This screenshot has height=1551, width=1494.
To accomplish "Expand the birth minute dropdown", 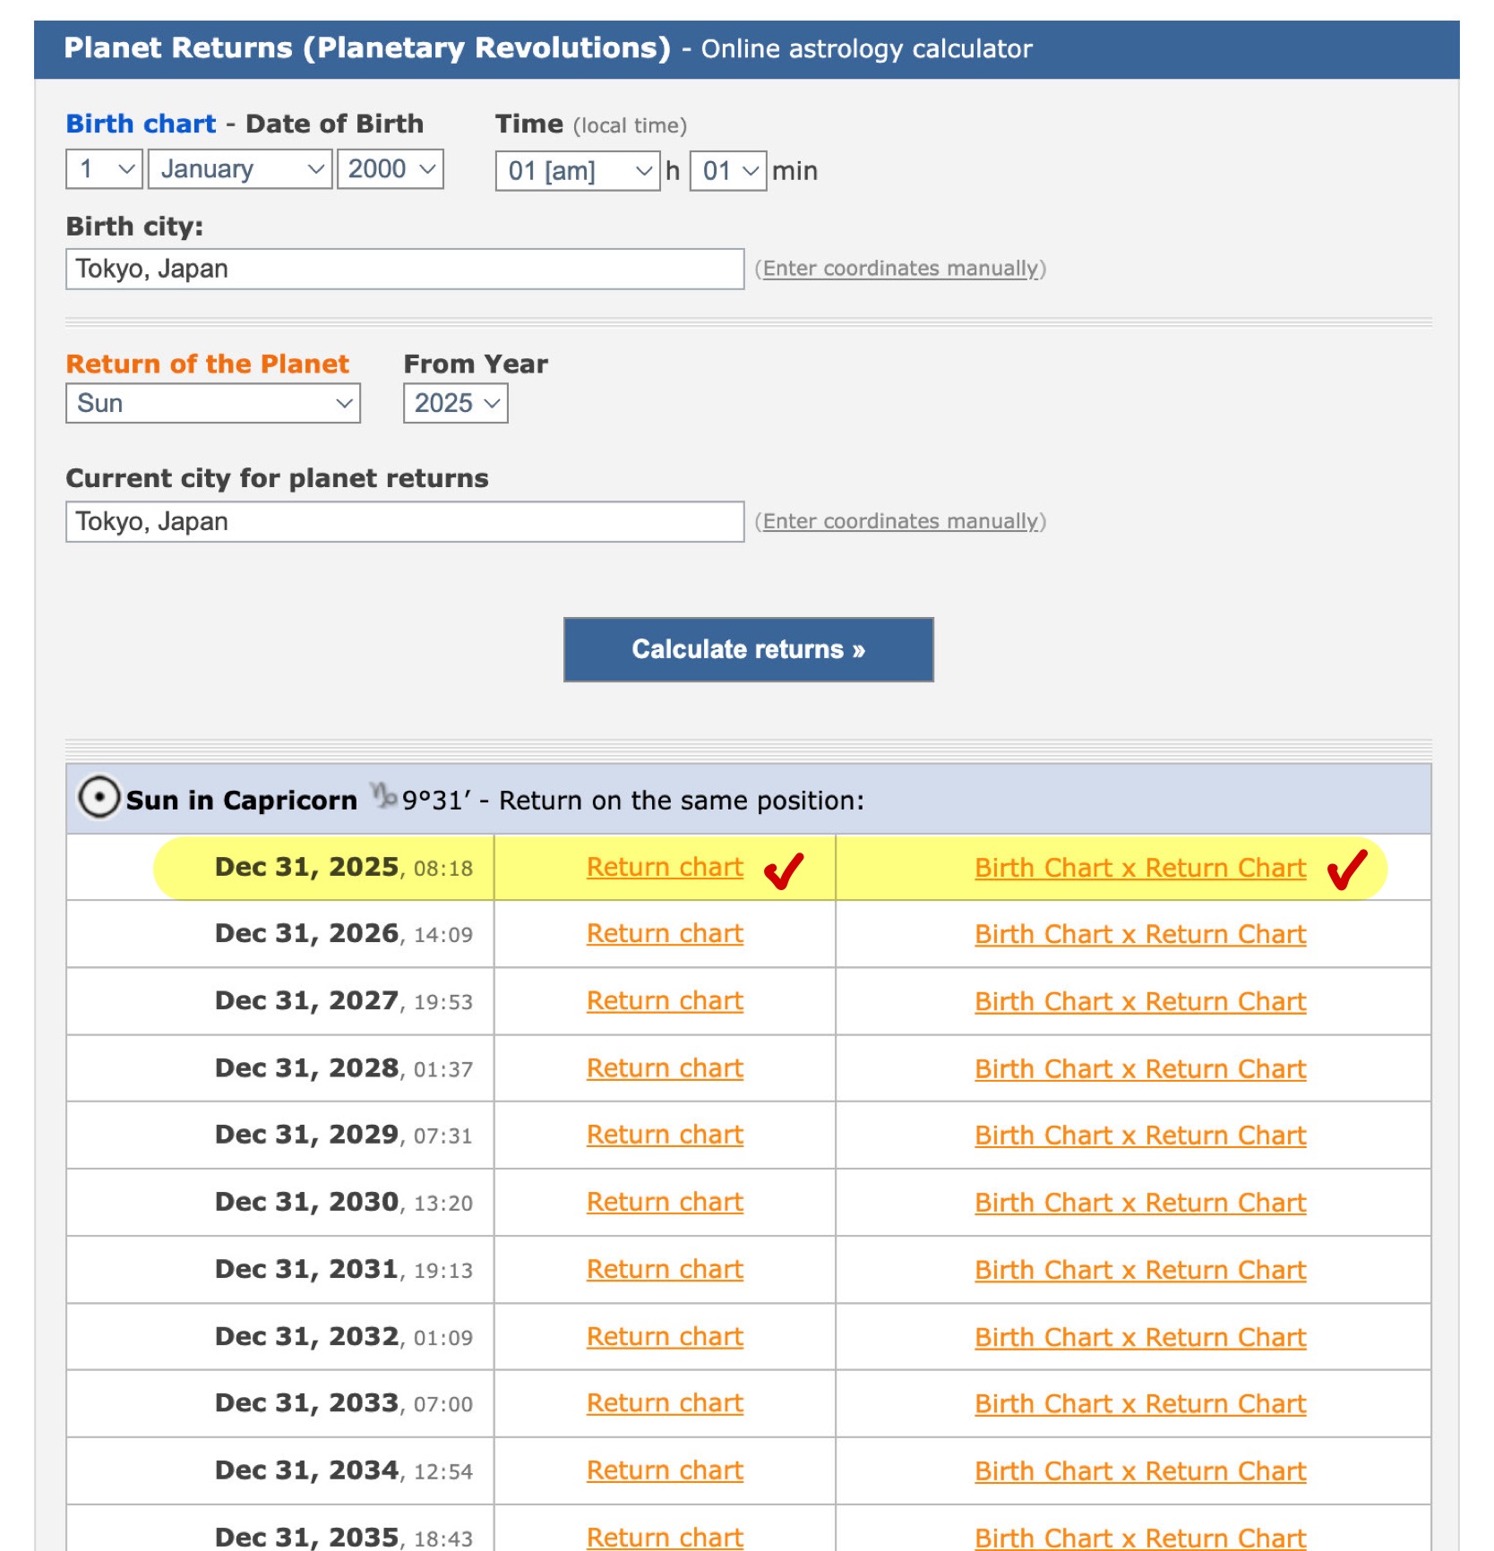I will (728, 171).
